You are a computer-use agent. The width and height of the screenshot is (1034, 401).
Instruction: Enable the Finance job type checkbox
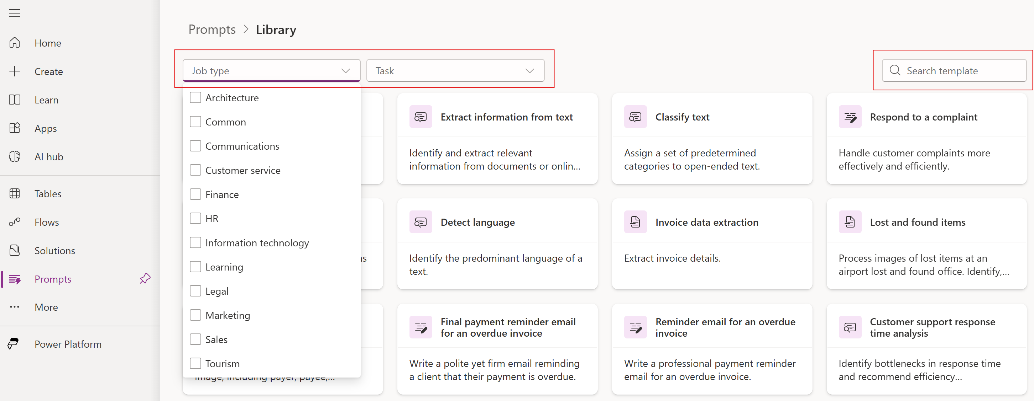(195, 194)
